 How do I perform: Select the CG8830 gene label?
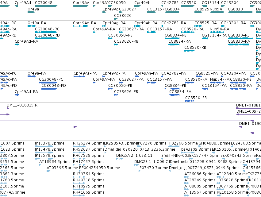pos(235,9)
